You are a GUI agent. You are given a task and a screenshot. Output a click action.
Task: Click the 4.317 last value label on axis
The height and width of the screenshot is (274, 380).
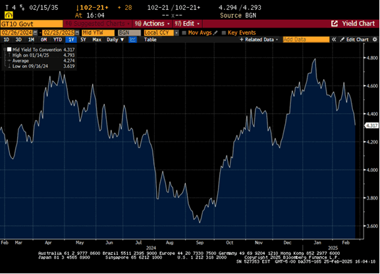click(371, 125)
